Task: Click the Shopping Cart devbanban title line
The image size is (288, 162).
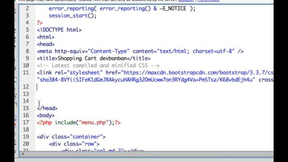Action: [x=94, y=58]
